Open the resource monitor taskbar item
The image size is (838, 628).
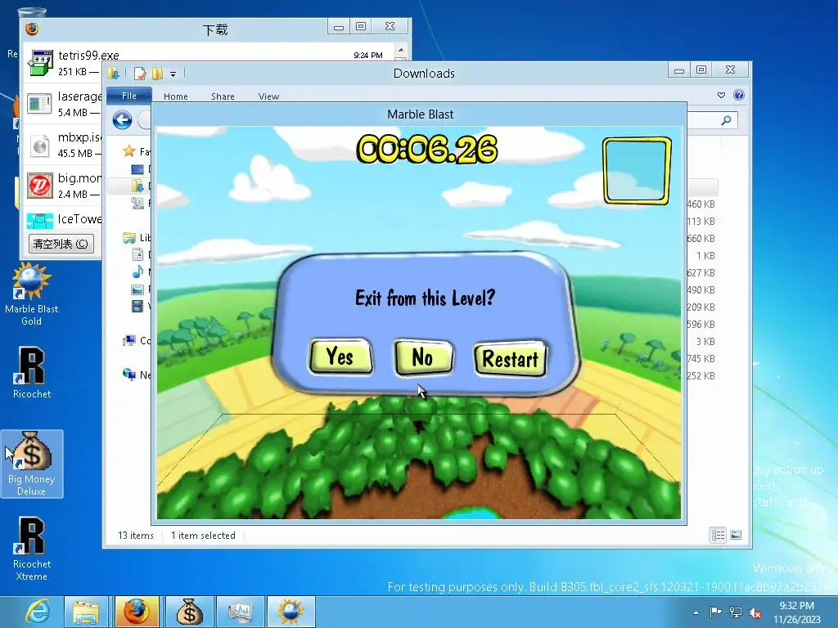click(x=239, y=612)
